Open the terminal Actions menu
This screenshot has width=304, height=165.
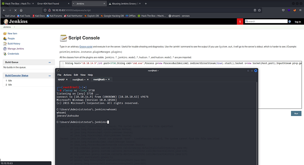click(x=68, y=75)
